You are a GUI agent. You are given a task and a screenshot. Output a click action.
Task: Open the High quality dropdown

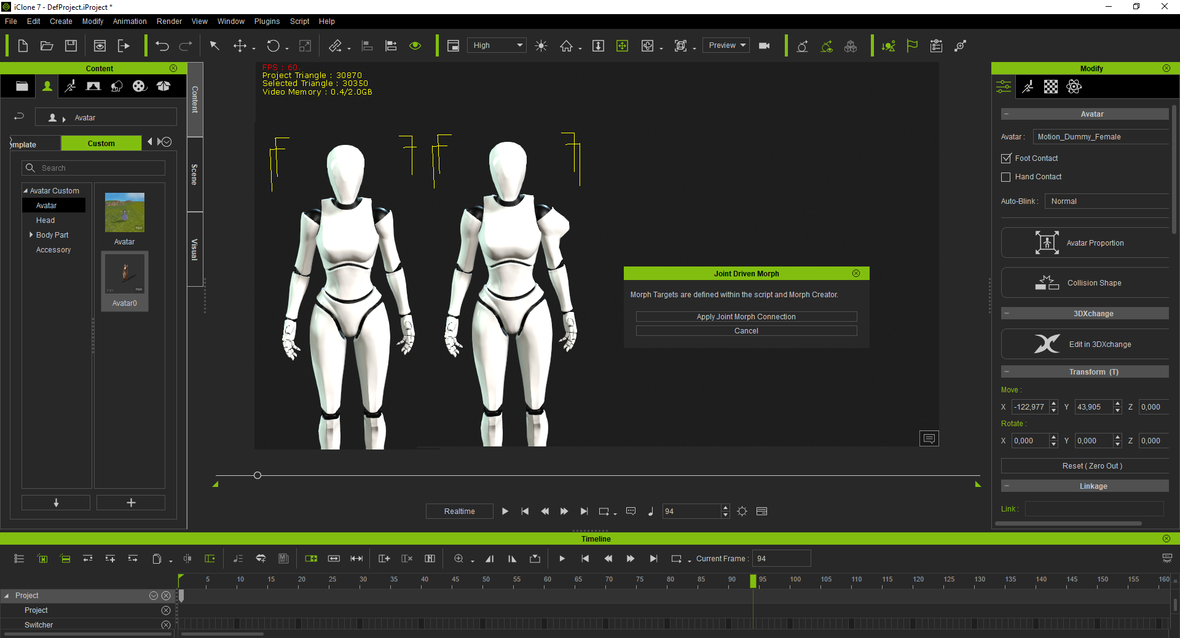coord(497,45)
